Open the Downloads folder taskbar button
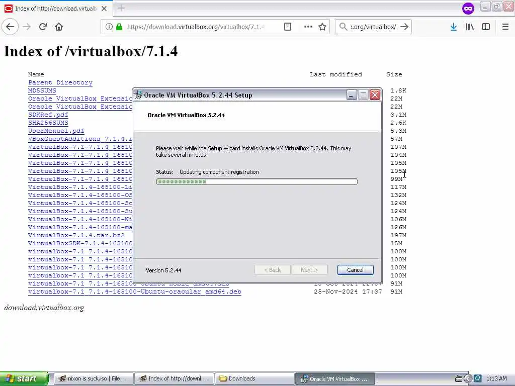 click(x=254, y=378)
